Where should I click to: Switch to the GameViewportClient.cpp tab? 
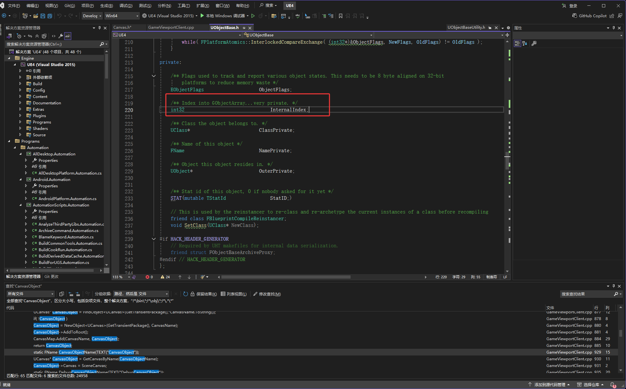click(x=171, y=27)
